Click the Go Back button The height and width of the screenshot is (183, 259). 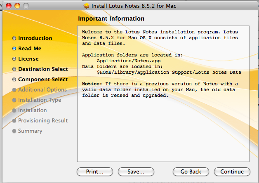pyautogui.click(x=191, y=171)
